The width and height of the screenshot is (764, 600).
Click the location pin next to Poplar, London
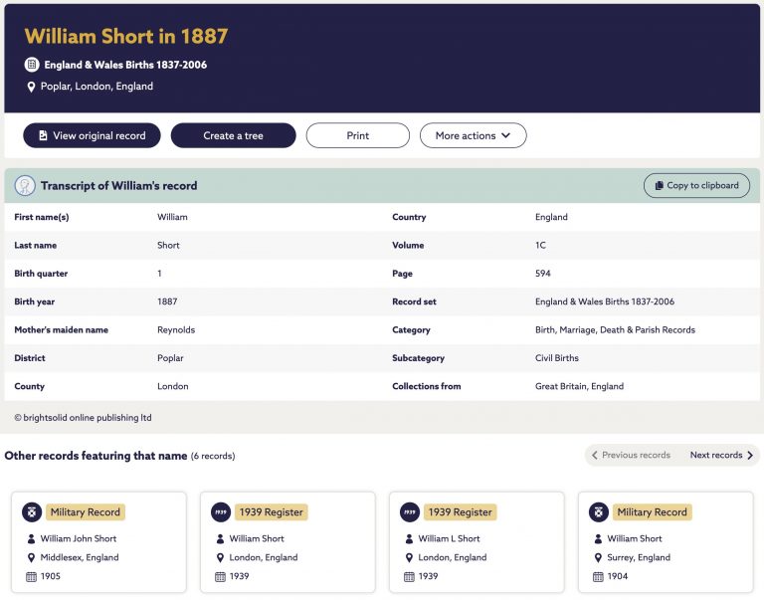31,87
